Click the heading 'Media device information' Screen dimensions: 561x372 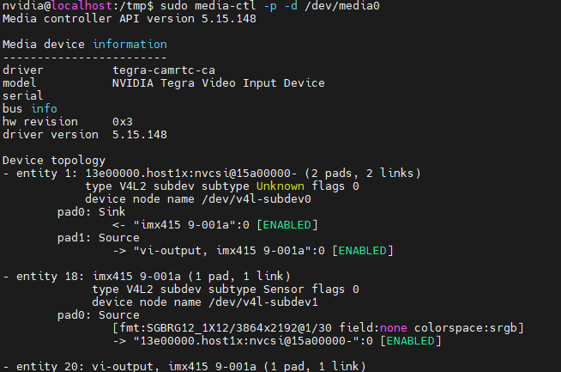pyautogui.click(x=84, y=45)
